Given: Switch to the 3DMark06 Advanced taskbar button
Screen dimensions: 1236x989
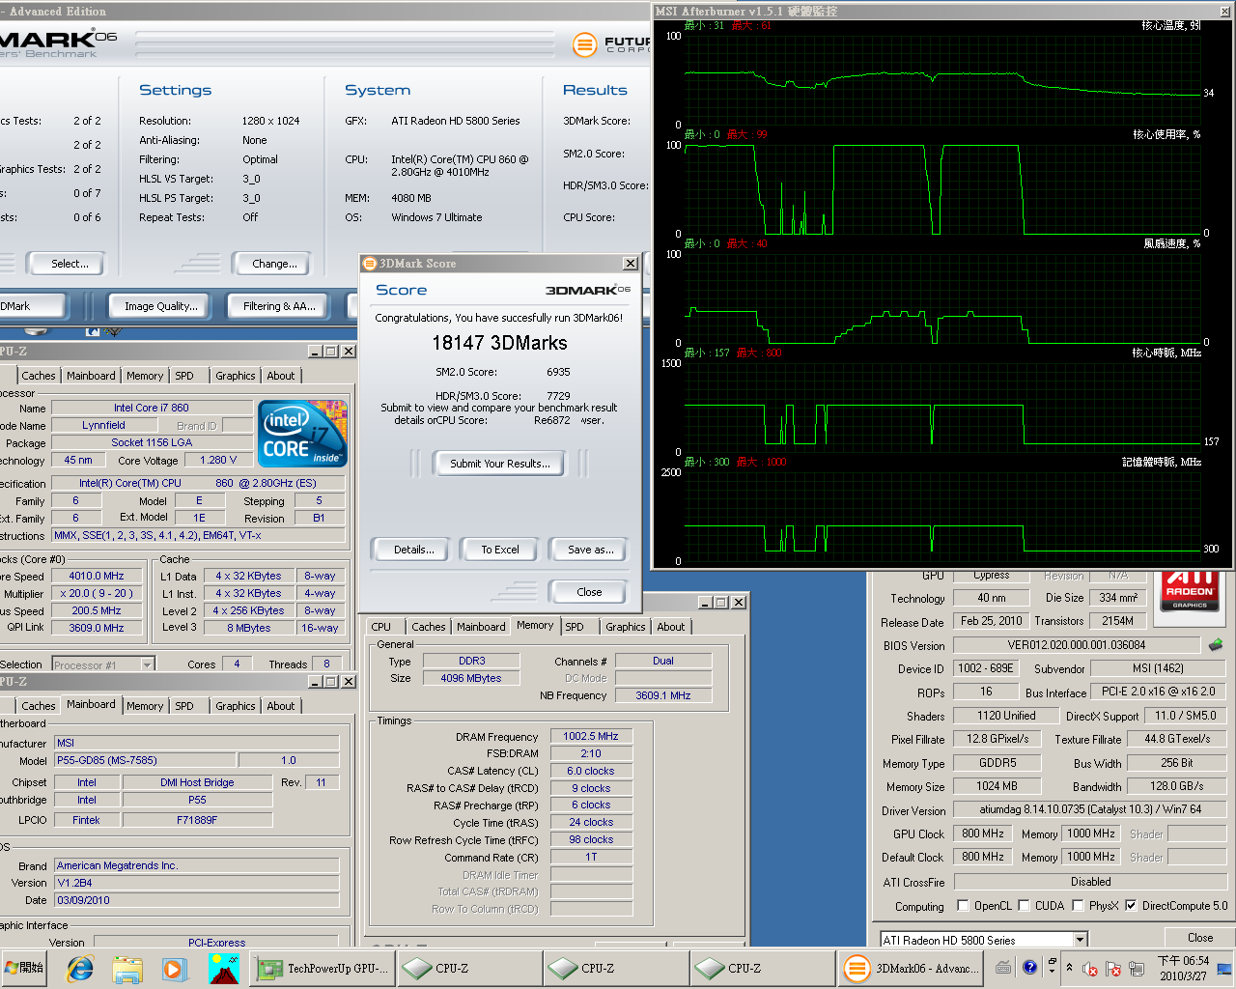Looking at the screenshot, I should click(x=911, y=968).
